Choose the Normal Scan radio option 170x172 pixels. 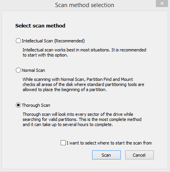point(18,70)
